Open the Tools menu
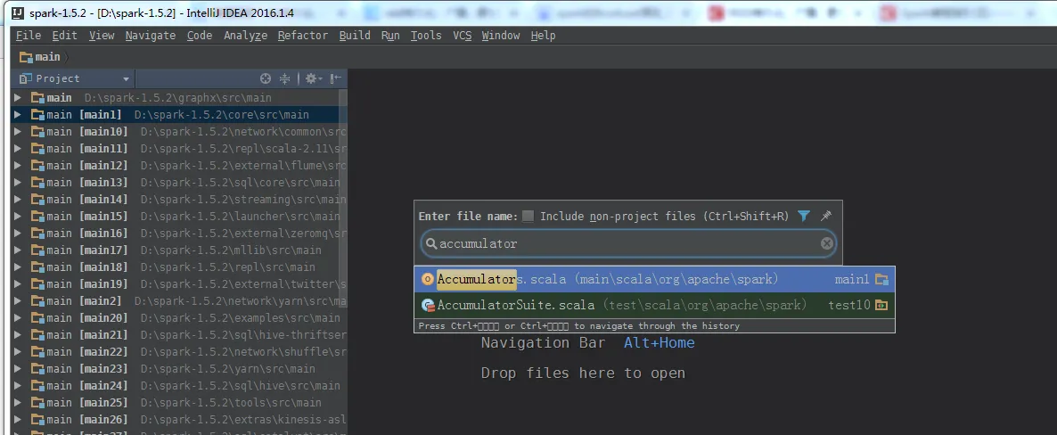The width and height of the screenshot is (1057, 435). pos(426,36)
